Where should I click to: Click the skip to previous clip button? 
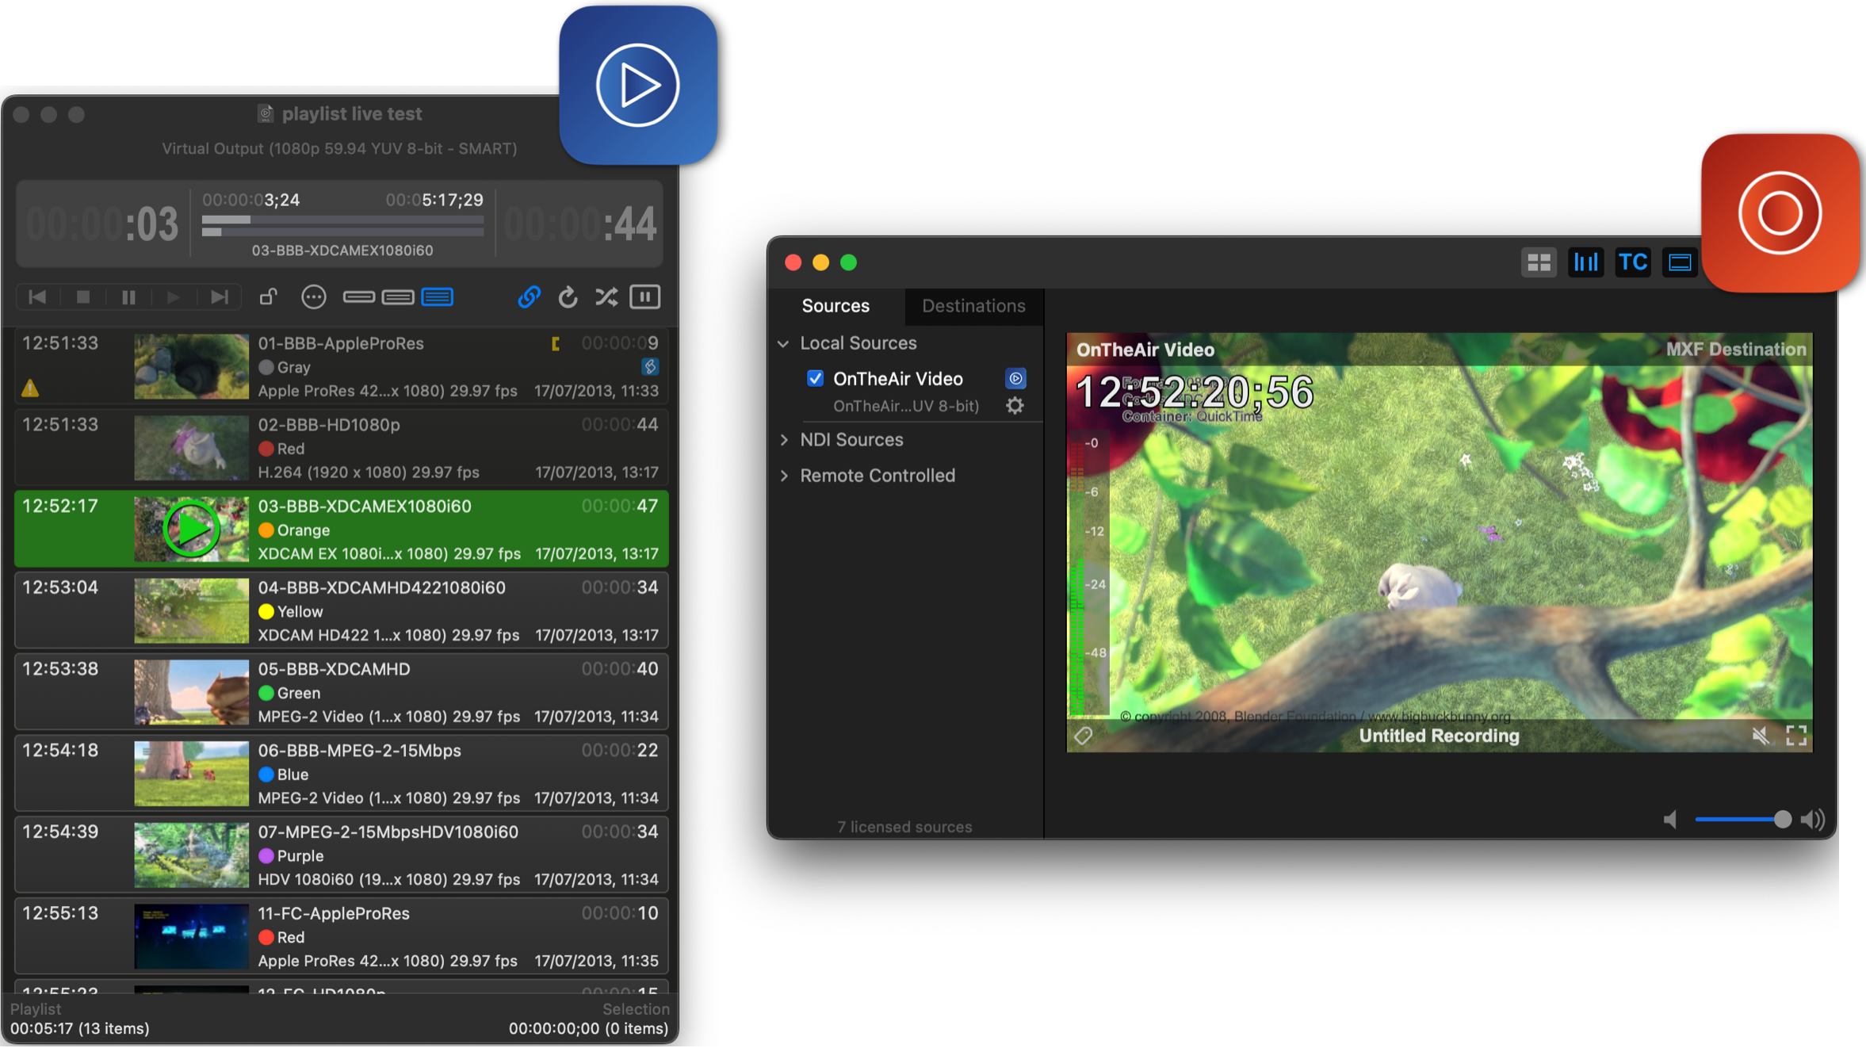coord(37,297)
